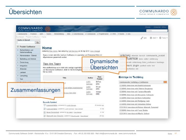Click the comment icon beside Lizenzverhalten
Image resolution: width=186 pixels, height=140 pixels.
click(44, 105)
